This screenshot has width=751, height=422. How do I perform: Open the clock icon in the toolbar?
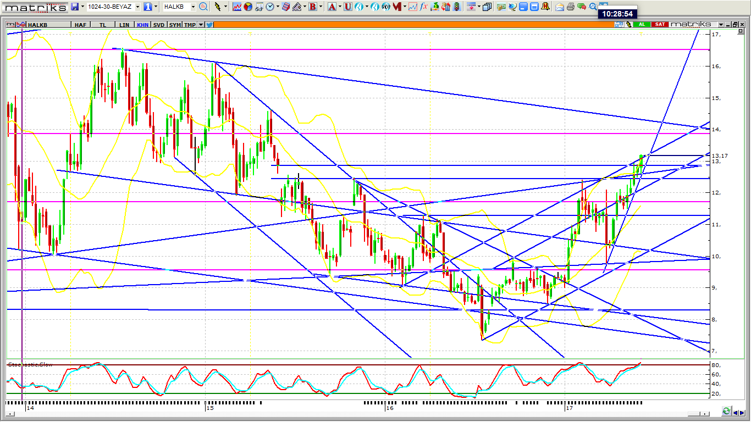click(270, 7)
